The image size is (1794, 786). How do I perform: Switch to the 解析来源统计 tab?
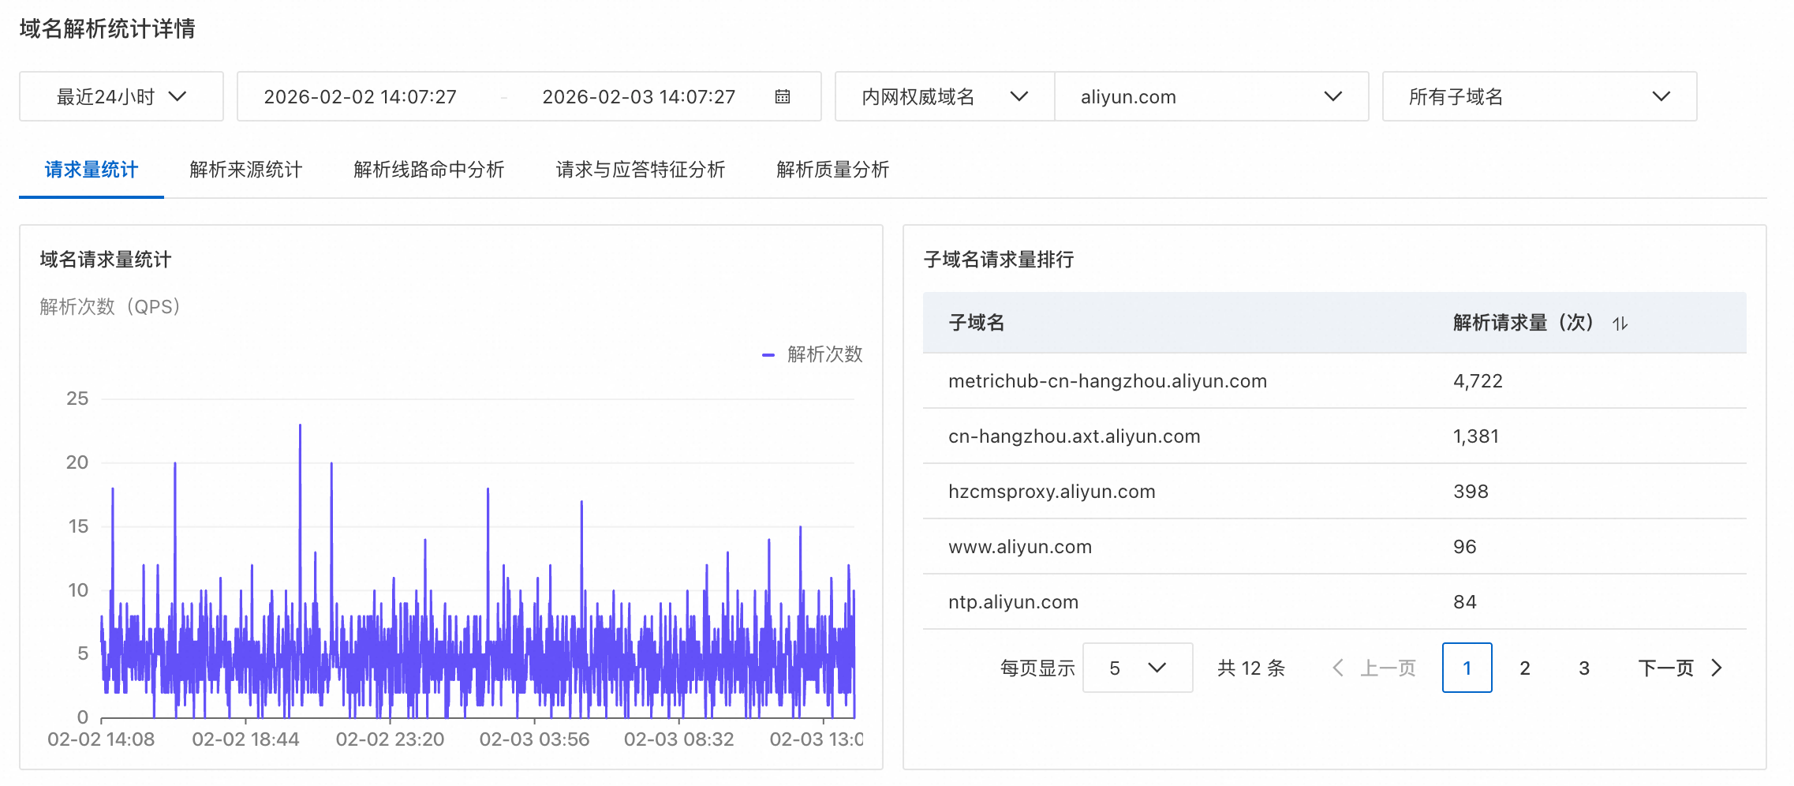[246, 170]
